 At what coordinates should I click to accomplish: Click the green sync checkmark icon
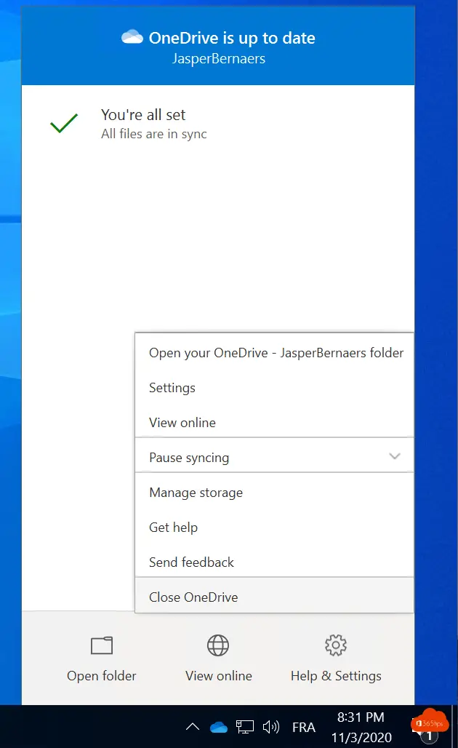click(x=64, y=123)
